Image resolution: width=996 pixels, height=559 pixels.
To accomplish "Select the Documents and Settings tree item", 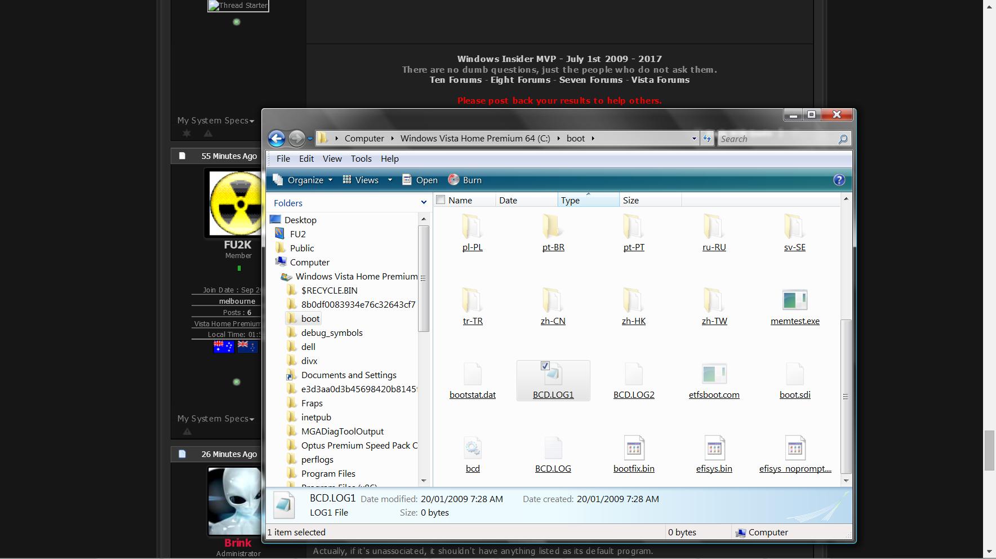I will coord(349,375).
